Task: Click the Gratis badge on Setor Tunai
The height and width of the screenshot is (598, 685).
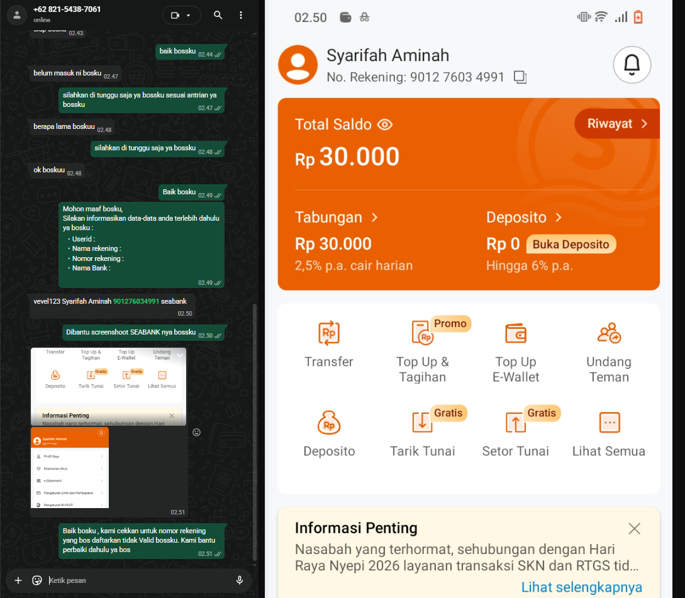Action: coord(542,413)
